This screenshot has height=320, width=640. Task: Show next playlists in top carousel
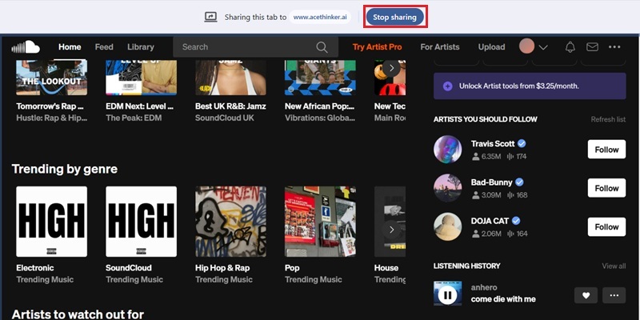(391, 68)
